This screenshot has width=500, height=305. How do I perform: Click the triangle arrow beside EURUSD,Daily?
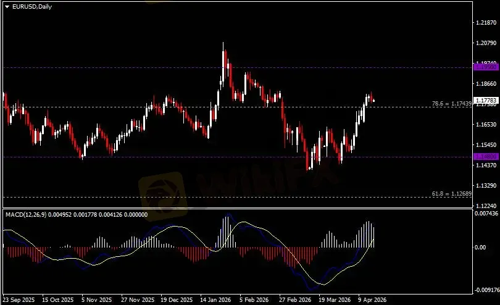pos(7,7)
